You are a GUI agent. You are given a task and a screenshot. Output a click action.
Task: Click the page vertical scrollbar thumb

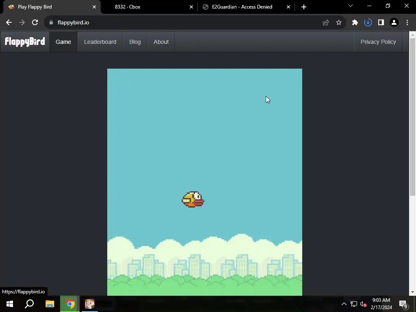point(413,117)
